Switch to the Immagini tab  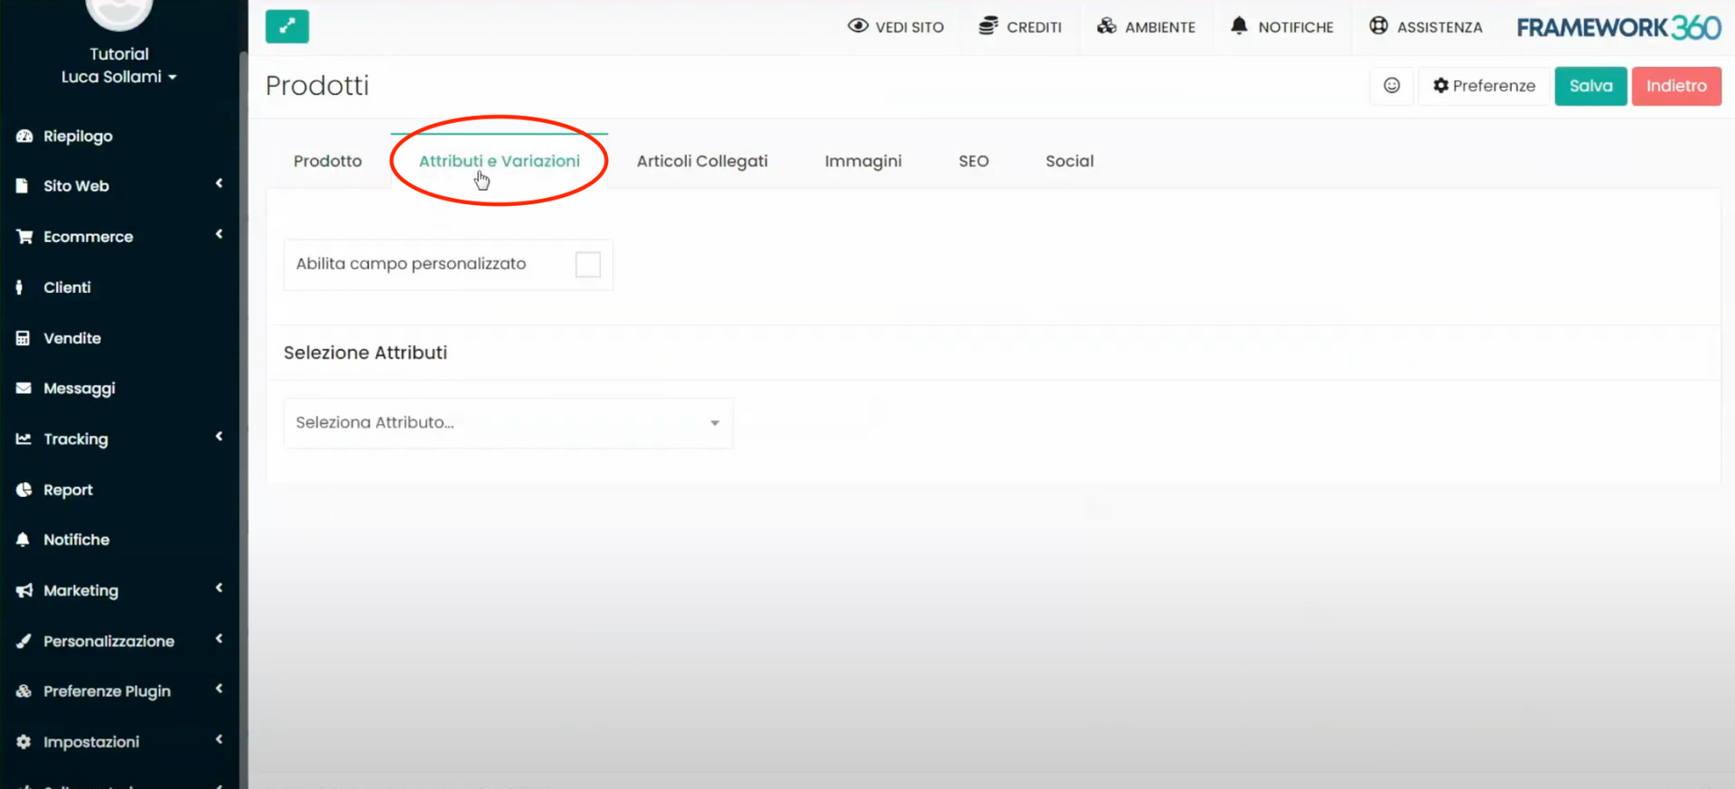point(862,161)
